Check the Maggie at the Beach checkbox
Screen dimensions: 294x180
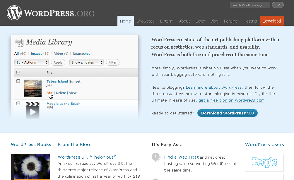[x=18, y=103]
